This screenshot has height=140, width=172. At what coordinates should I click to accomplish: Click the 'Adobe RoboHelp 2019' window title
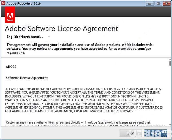point(24,3)
